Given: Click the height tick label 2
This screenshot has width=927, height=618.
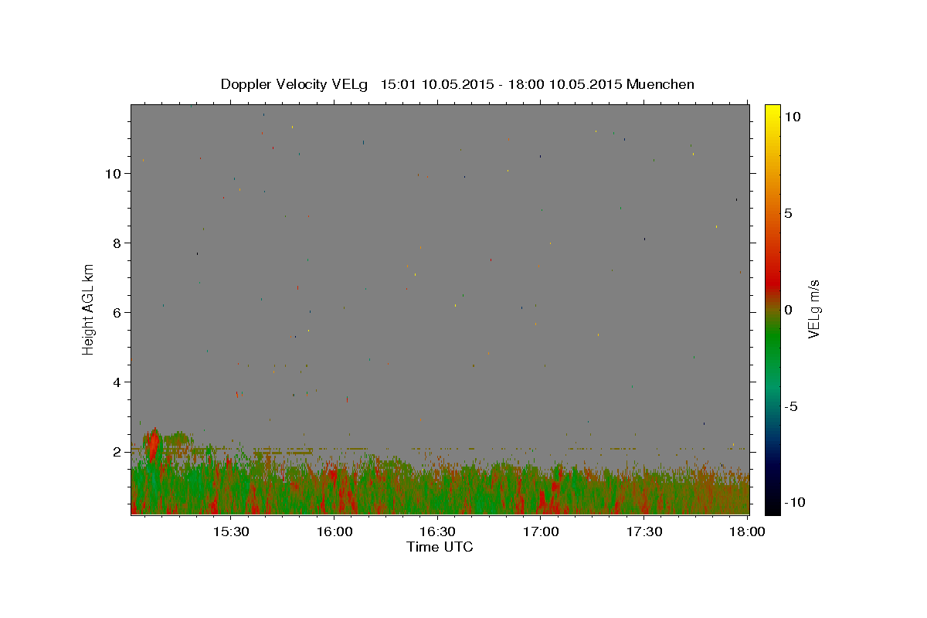Looking at the screenshot, I should click(x=117, y=451).
